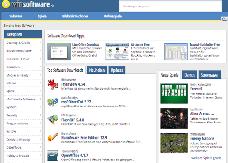Open the Enemy Nations game thumbnail
228x163 pixels.
(174, 143)
